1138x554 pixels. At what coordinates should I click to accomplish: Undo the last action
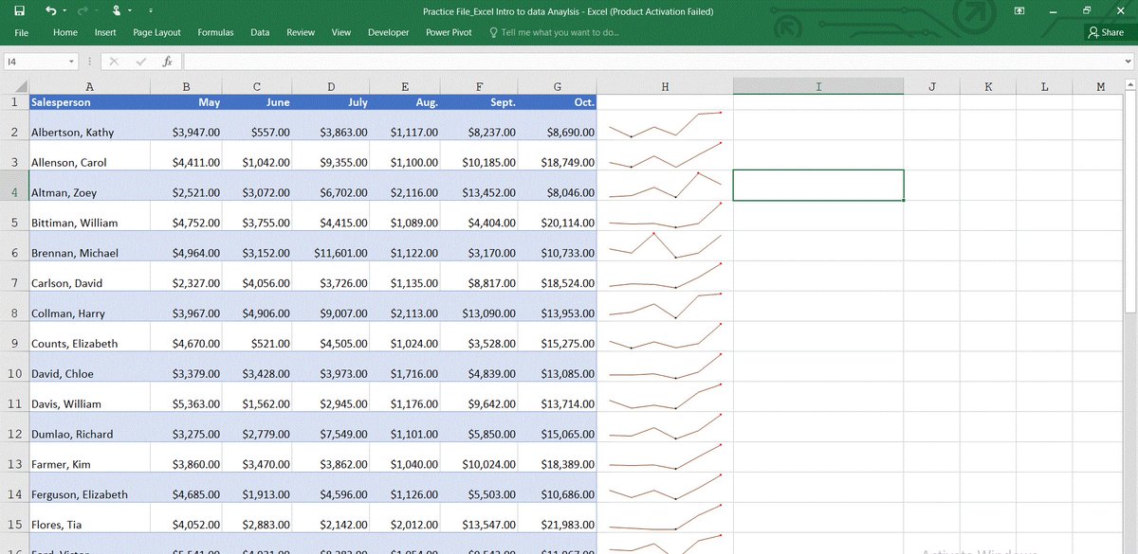pyautogui.click(x=50, y=10)
